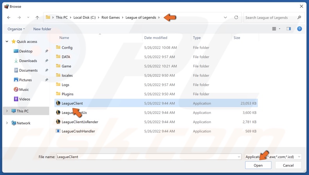Refresh the League of Legends folder
Viewport: 309px width, 175px height.
point(236,18)
